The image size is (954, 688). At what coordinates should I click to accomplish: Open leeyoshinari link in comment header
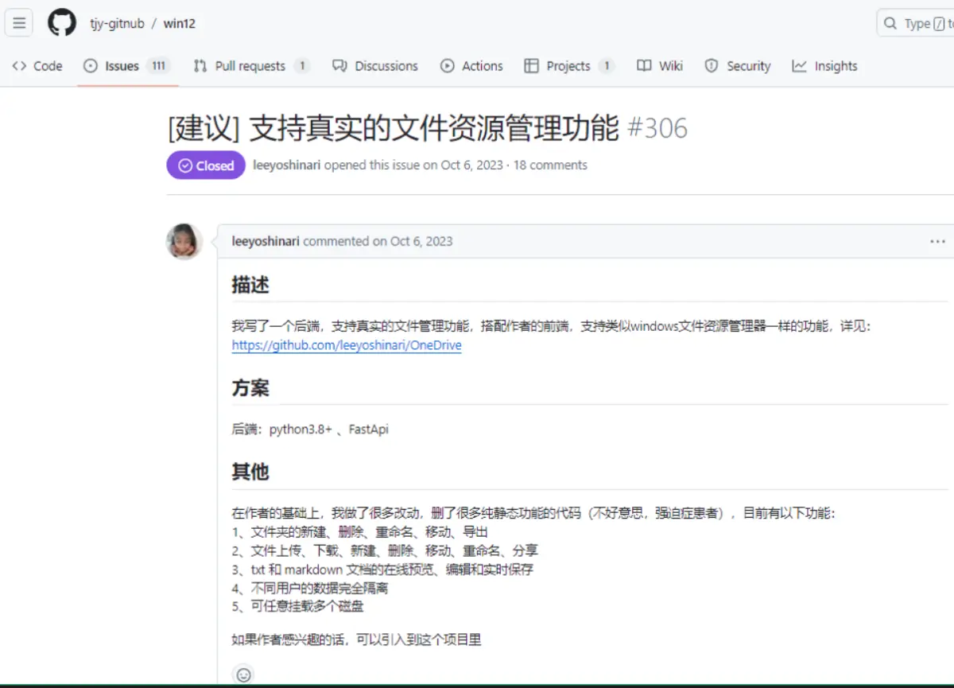point(266,241)
